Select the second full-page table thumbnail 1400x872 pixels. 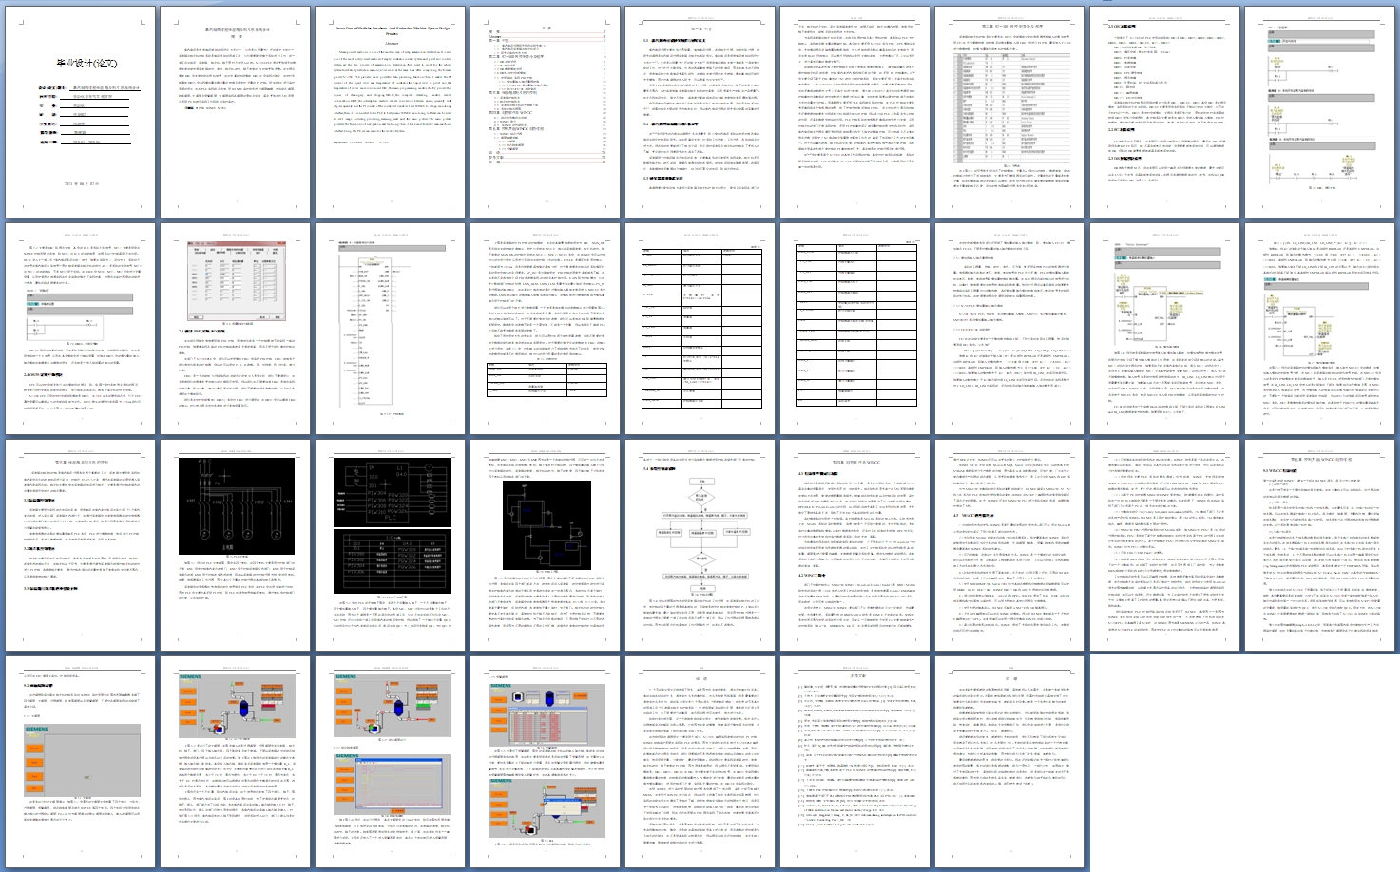click(854, 329)
